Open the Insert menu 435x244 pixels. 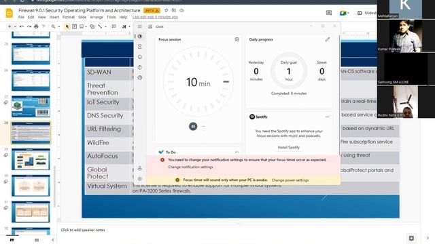(x=54, y=17)
